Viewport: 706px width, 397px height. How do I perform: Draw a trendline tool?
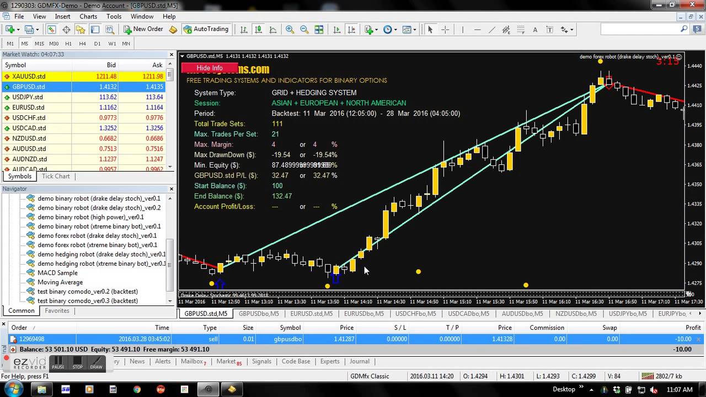(492, 29)
